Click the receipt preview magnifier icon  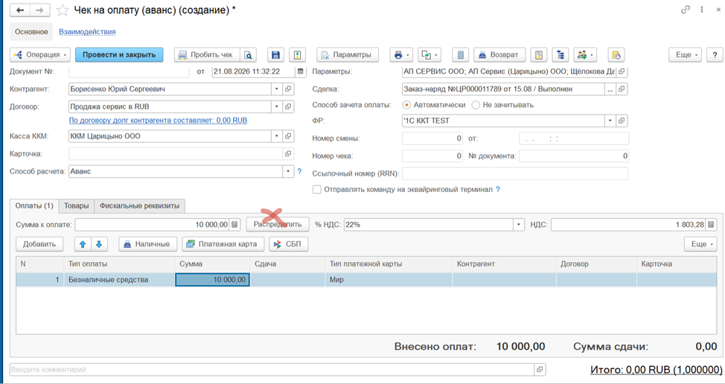click(249, 55)
